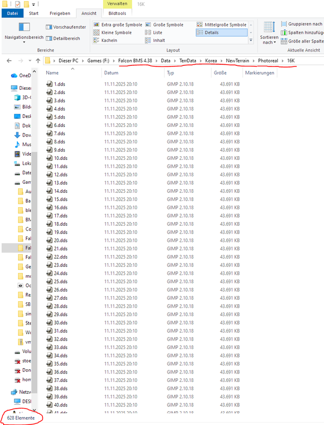Screen dimensions: 324x425
Task: Expand the layout gallery list
Action: [251, 40]
